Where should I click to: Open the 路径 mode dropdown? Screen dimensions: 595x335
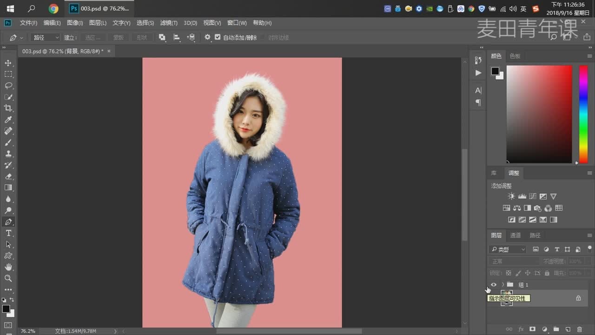click(46, 38)
